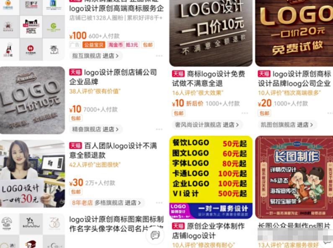Open more options for 指互旗舰店 listing
The width and height of the screenshot is (333, 248).
click(x=159, y=56)
